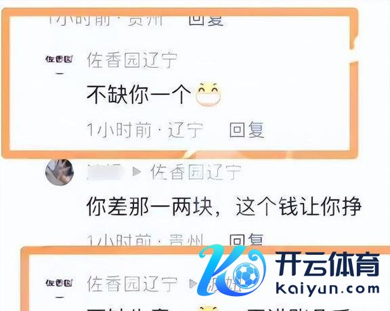390x311 pixels.
Task: Click 回复 under 不缺你一个 comment
Action: (246, 130)
